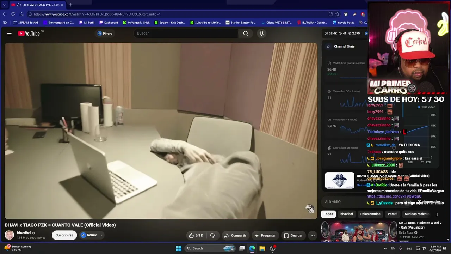Show more filter chips with right arrow
Image resolution: width=451 pixels, height=254 pixels.
437,214
